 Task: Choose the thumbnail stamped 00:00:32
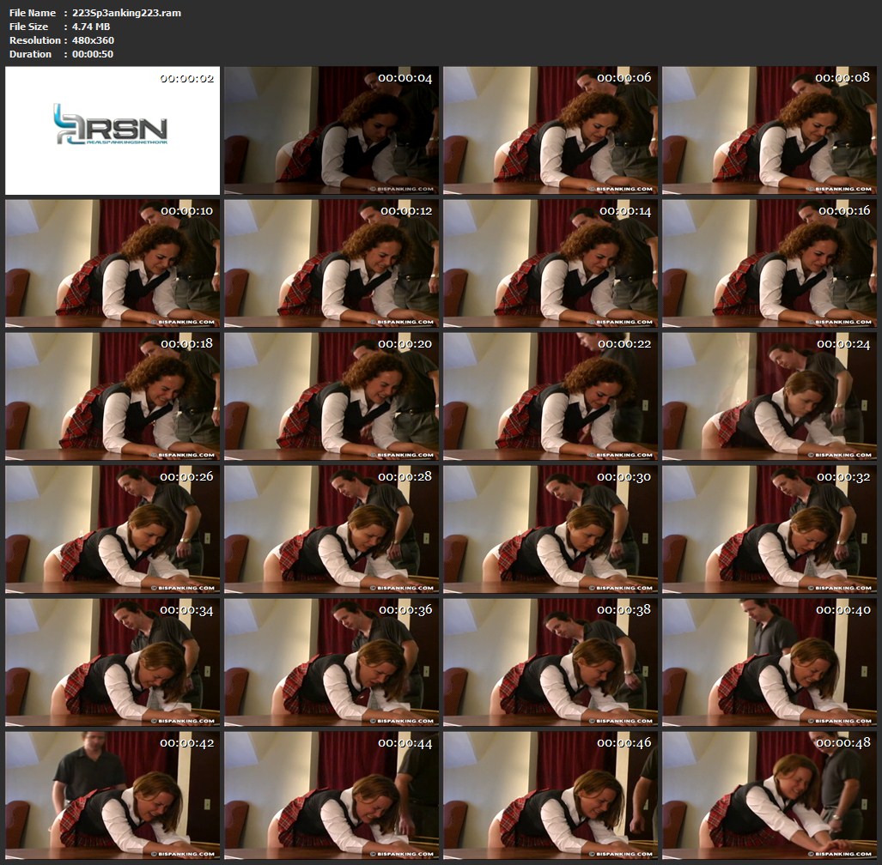click(x=769, y=529)
